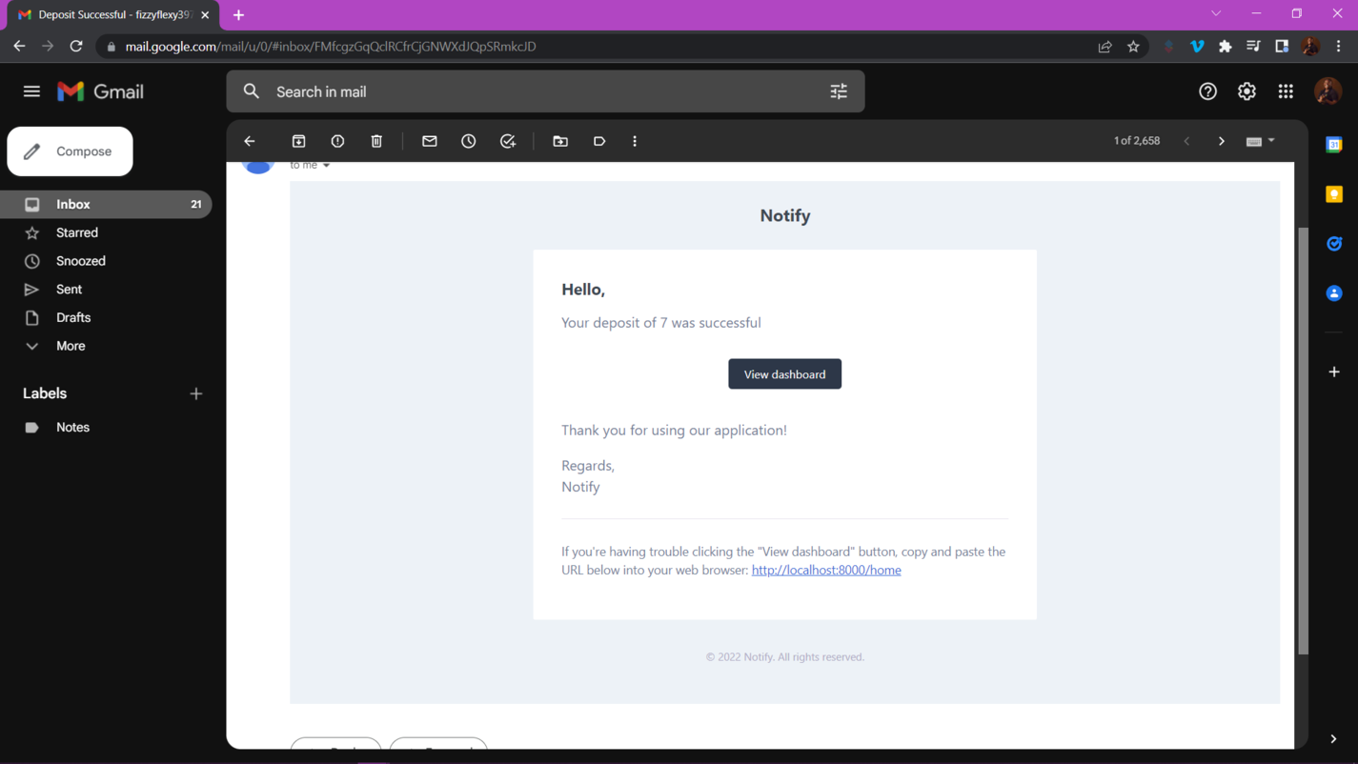
Task: Delete the email with the trash icon
Action: pyautogui.click(x=376, y=141)
